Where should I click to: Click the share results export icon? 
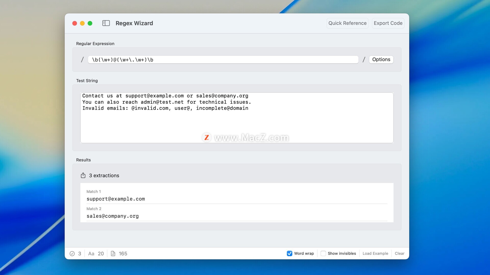tap(83, 175)
